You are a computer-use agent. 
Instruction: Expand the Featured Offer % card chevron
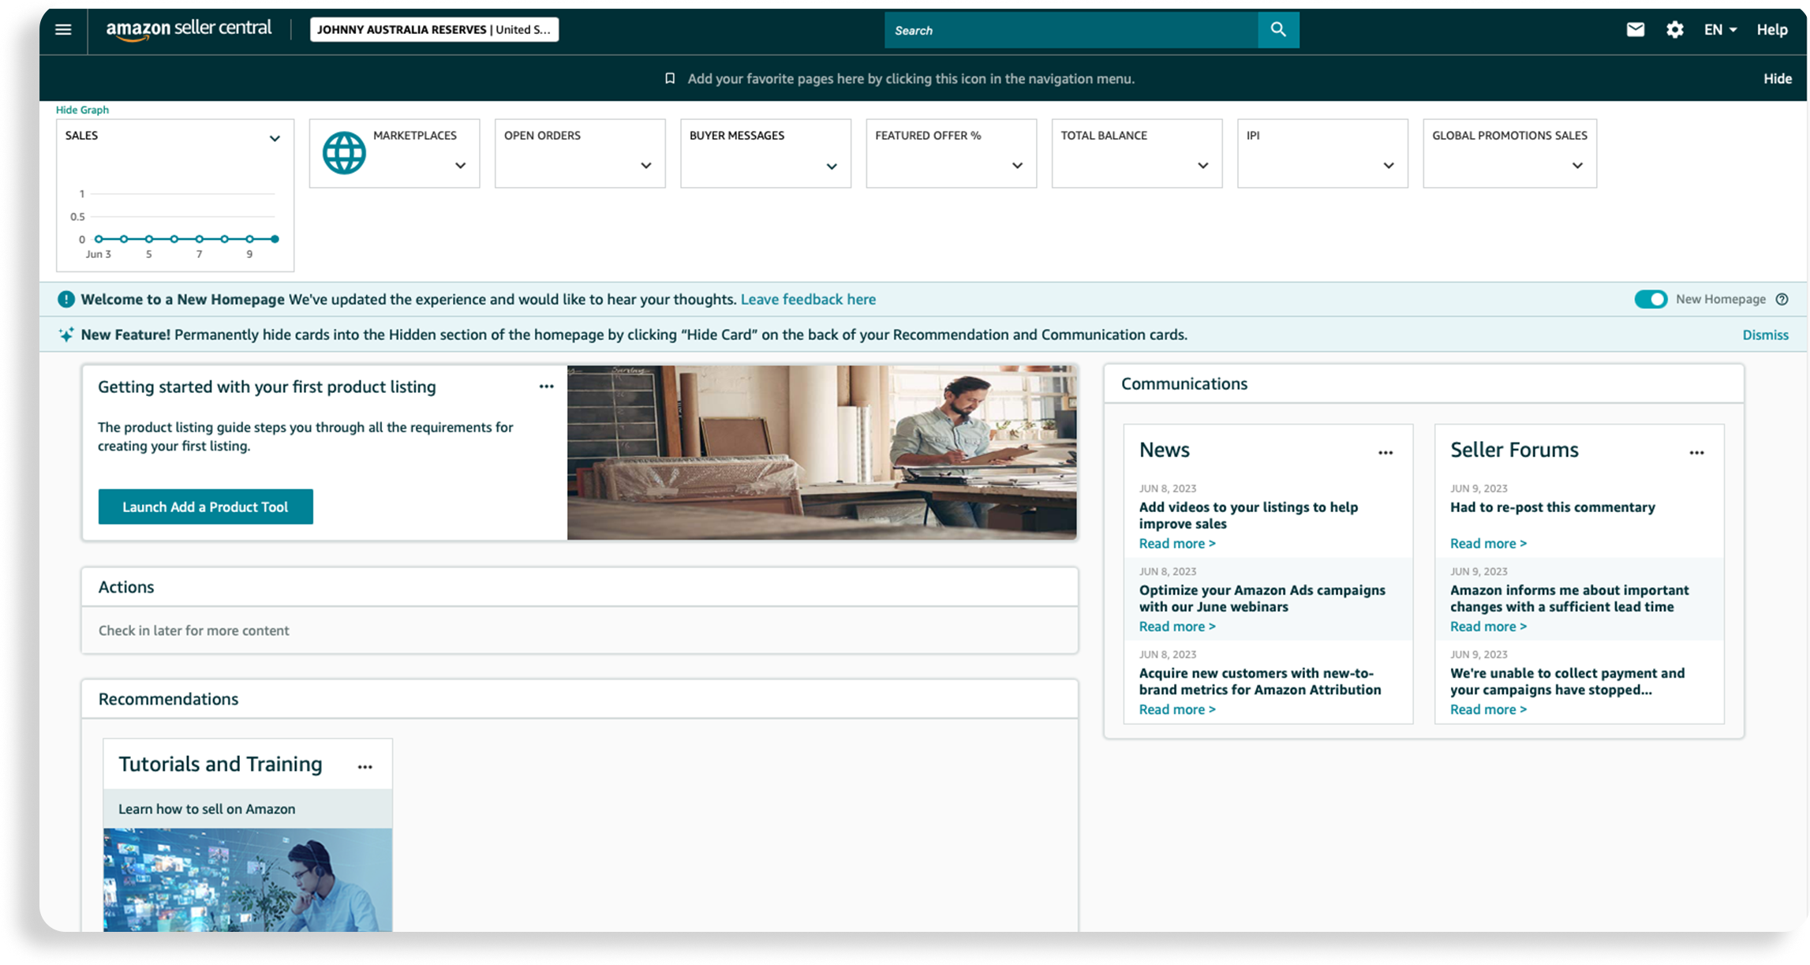point(1017,166)
